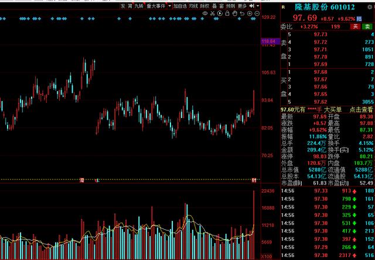This screenshot has width=375, height=260.
Task: Click the red 买 buy button
Action: click(356, 26)
